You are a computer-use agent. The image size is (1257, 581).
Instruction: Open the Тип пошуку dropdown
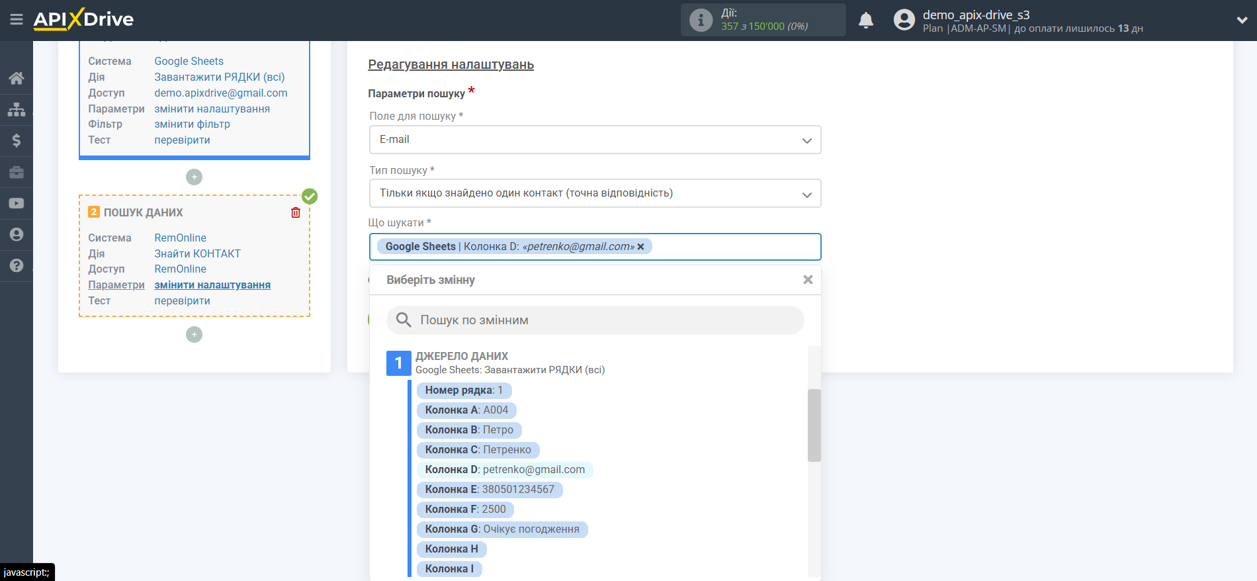[x=595, y=193]
